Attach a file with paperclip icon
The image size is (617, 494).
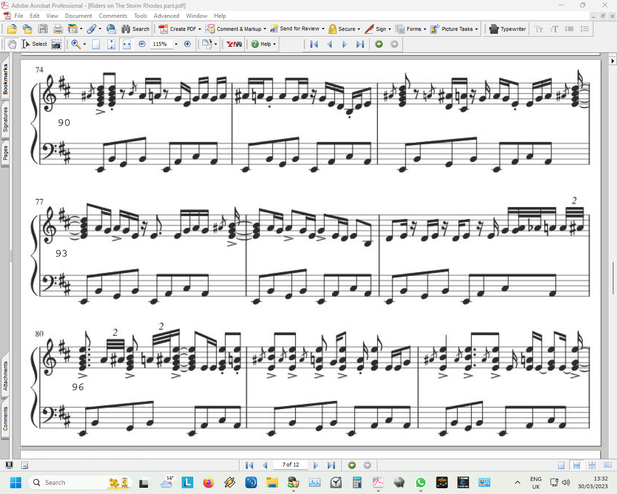[92, 29]
